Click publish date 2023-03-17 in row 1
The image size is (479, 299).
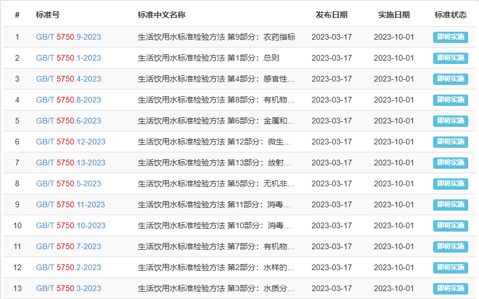pyautogui.click(x=331, y=37)
